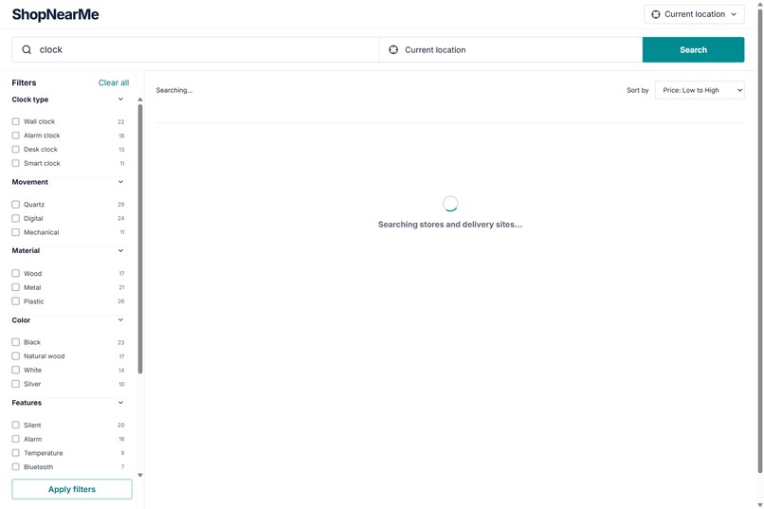The width and height of the screenshot is (764, 509).
Task: Select the White color checkbox
Action: [x=15, y=370]
